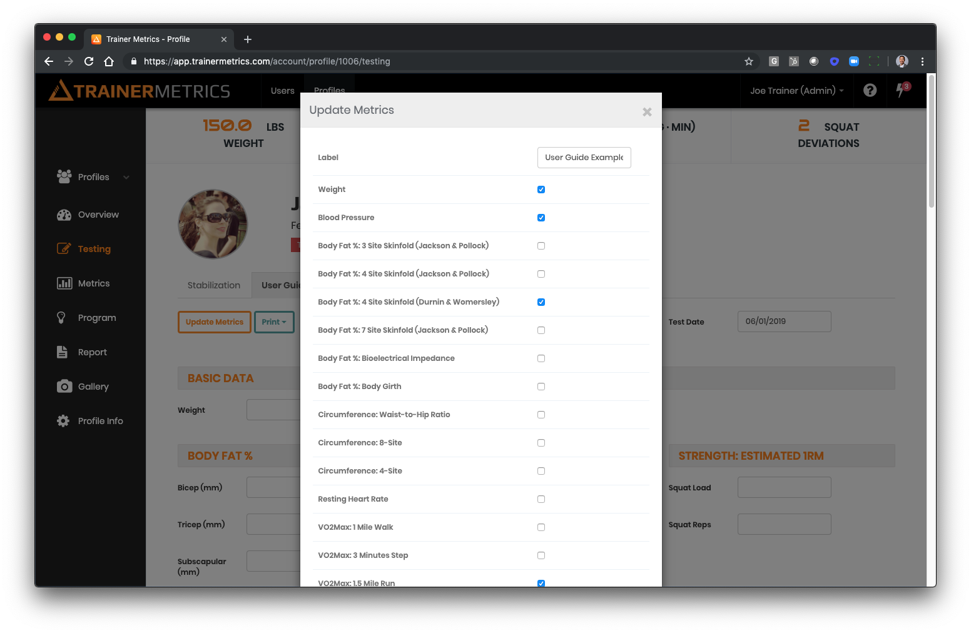Click the Squat Load input field
The height and width of the screenshot is (633, 971).
click(x=785, y=487)
